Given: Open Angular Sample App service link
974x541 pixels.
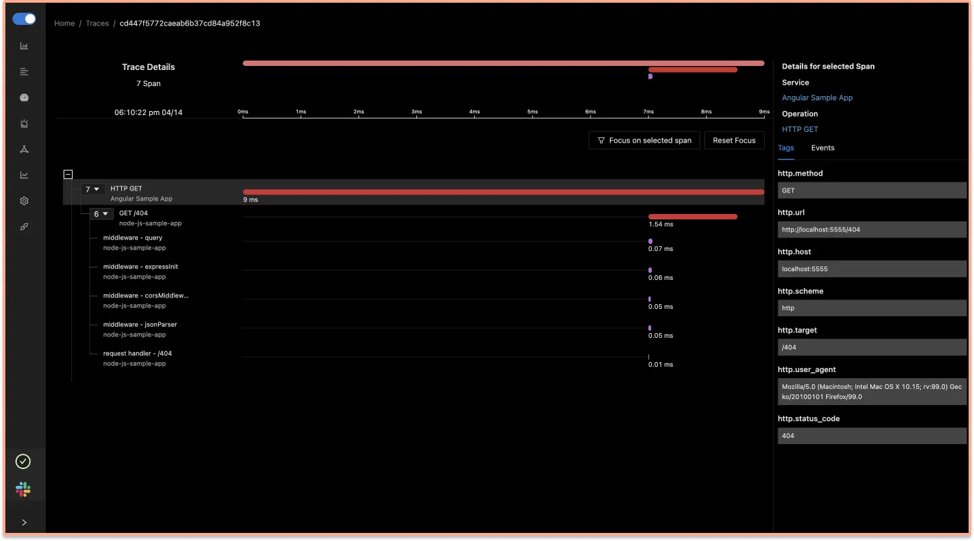Looking at the screenshot, I should click(817, 98).
